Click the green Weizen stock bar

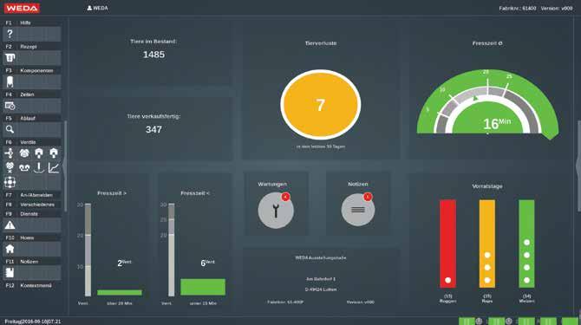coord(526,244)
